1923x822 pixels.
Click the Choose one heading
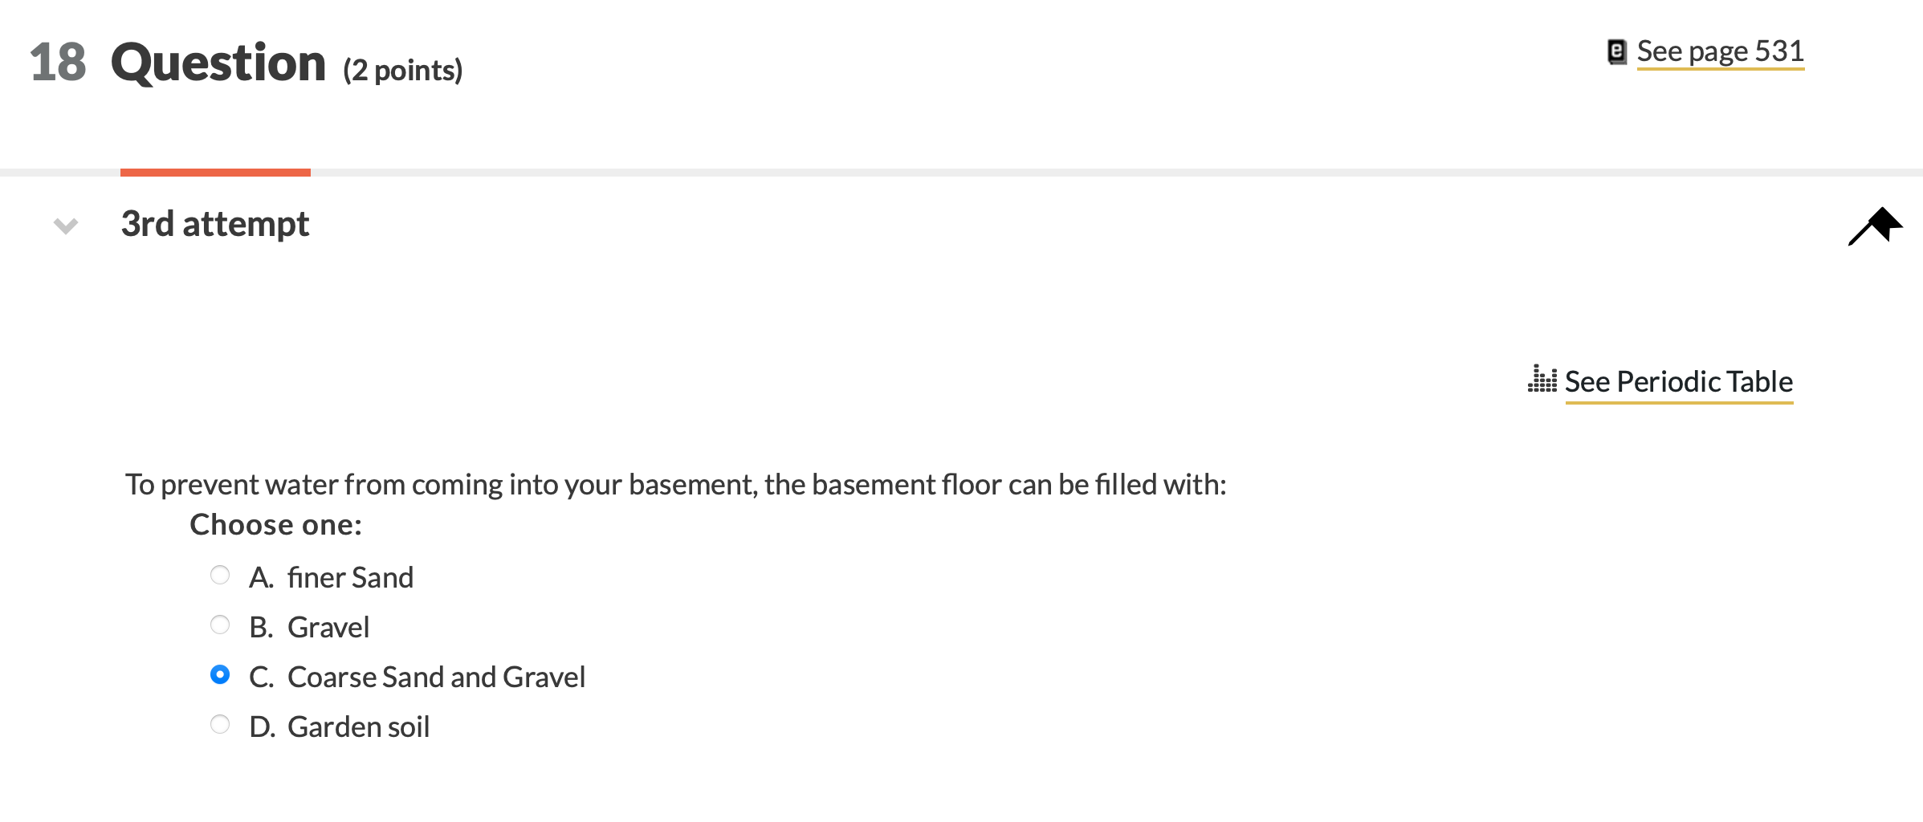coord(276,525)
